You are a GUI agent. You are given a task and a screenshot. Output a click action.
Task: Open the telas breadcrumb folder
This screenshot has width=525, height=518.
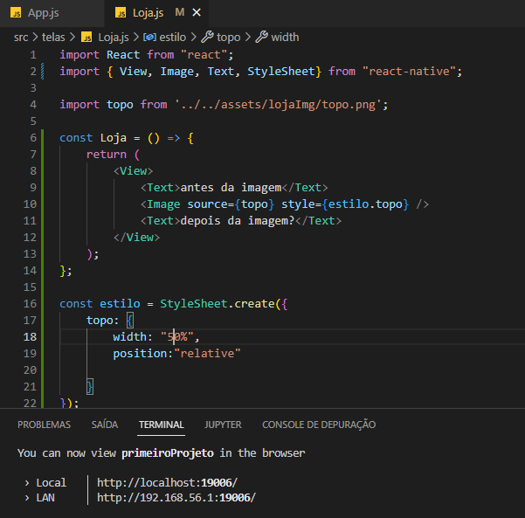pyautogui.click(x=53, y=38)
